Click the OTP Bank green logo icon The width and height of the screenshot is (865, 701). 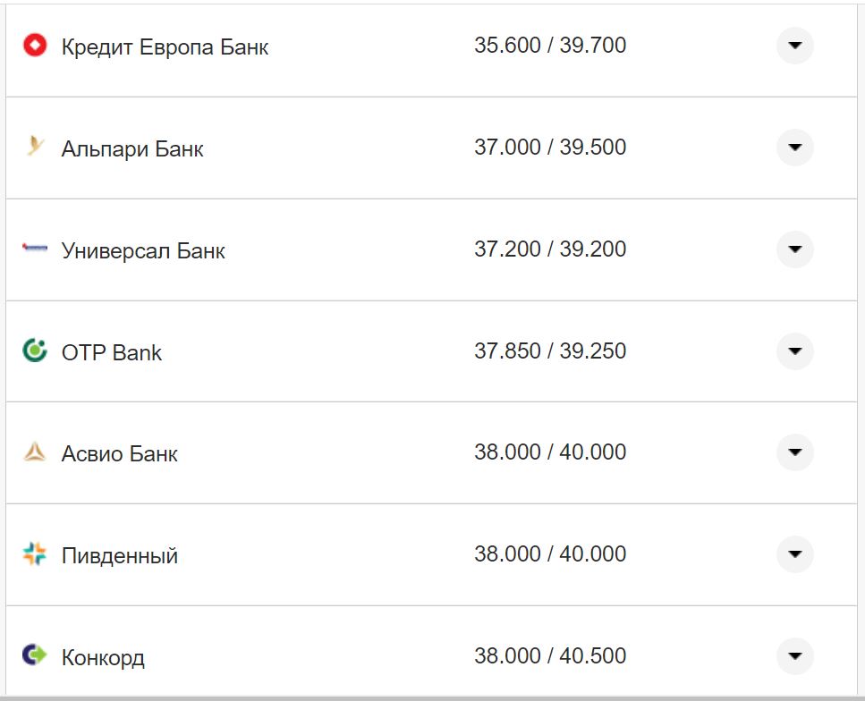pyautogui.click(x=35, y=350)
